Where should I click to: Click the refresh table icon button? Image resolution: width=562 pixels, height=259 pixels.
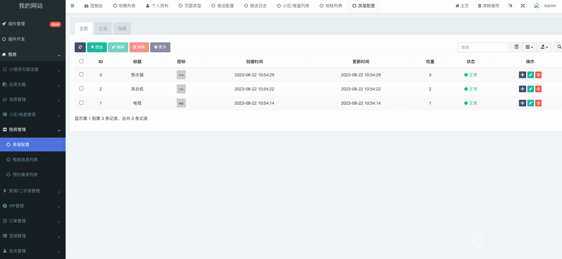[80, 47]
